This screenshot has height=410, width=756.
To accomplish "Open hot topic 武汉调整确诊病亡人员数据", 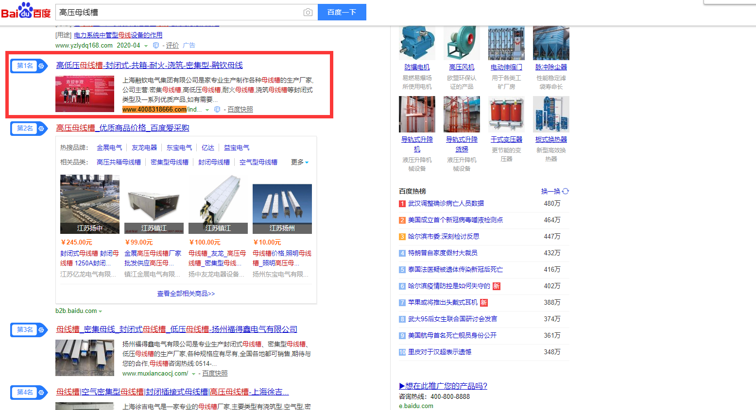I will coord(446,203).
